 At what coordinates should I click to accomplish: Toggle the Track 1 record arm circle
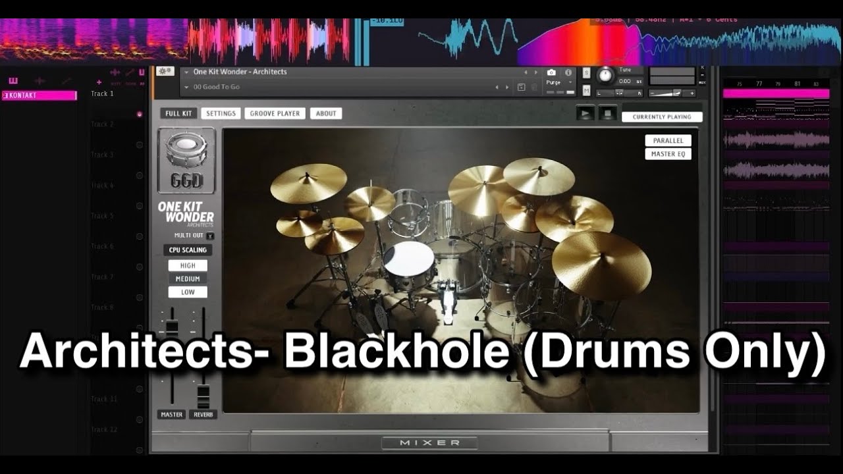click(140, 114)
